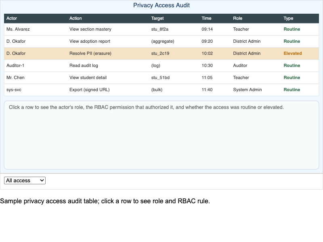Click the Target column header
Viewport: 323px width, 242px height.
click(x=157, y=18)
